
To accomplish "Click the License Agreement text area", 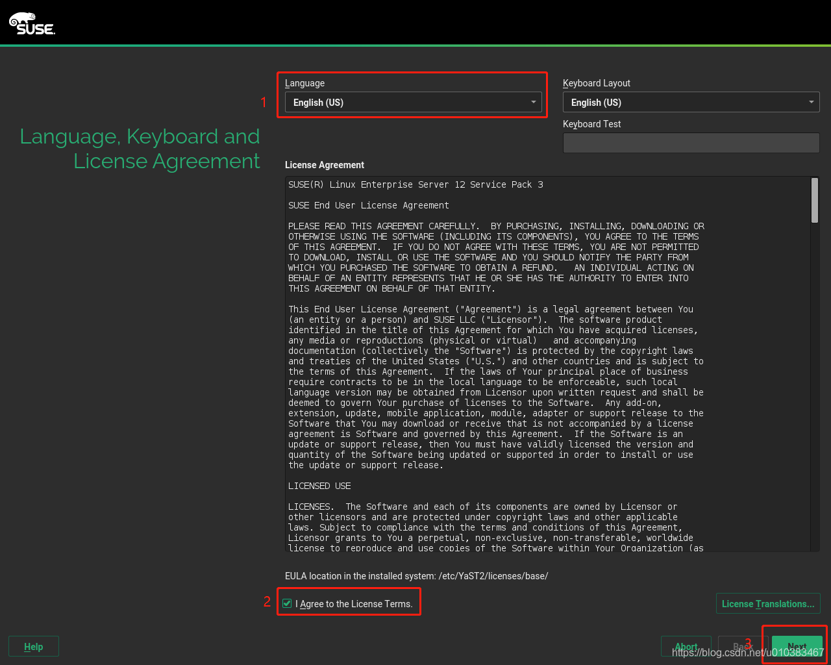I will point(547,364).
